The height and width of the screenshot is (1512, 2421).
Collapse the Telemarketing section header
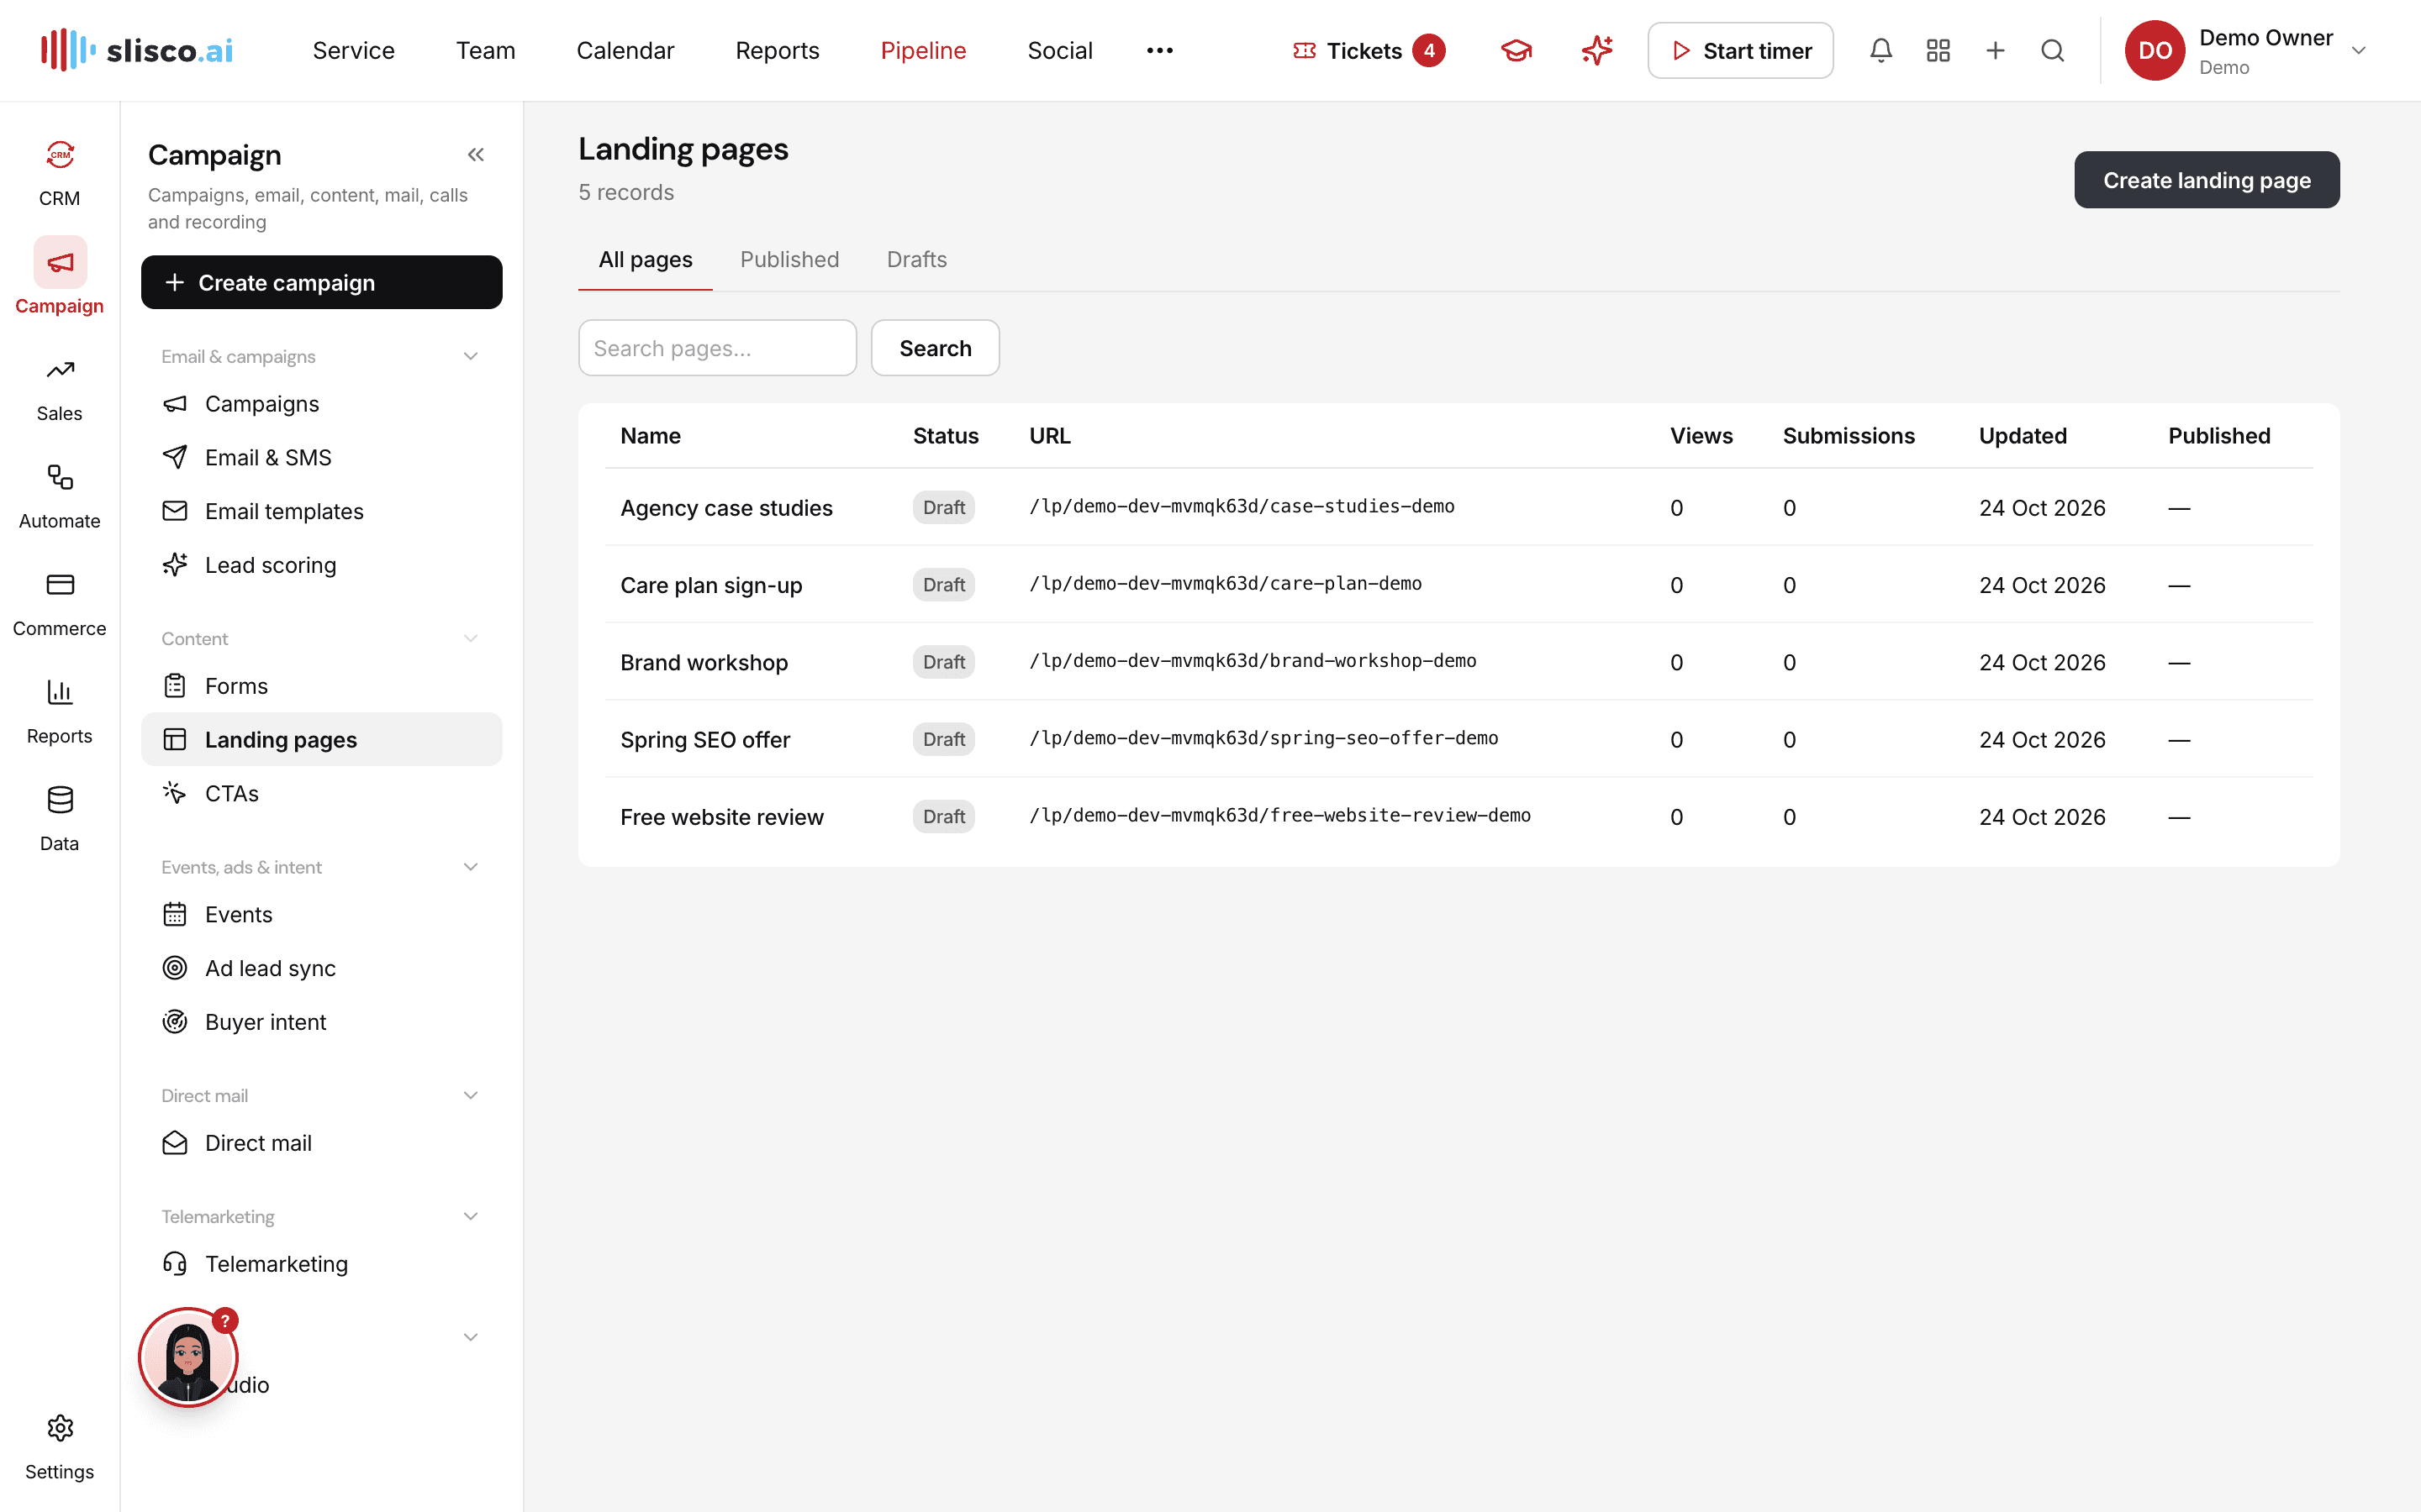point(470,1216)
